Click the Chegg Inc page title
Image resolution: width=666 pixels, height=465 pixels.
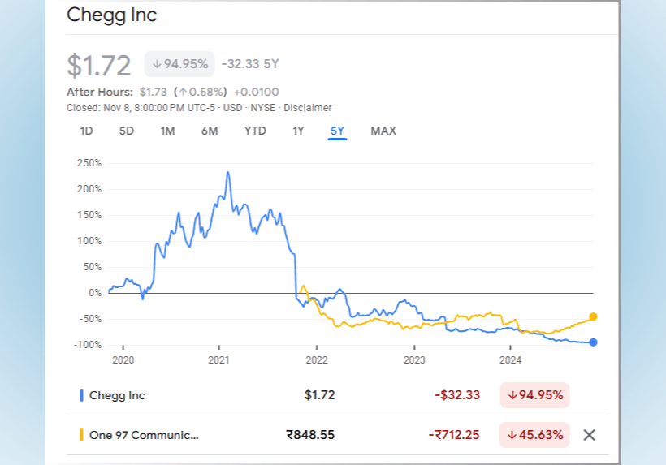112,15
